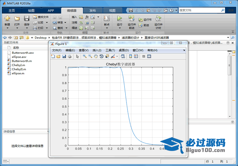Switch to the 视图 (View) tab
This screenshot has height=166, width=238.
coord(112,10)
